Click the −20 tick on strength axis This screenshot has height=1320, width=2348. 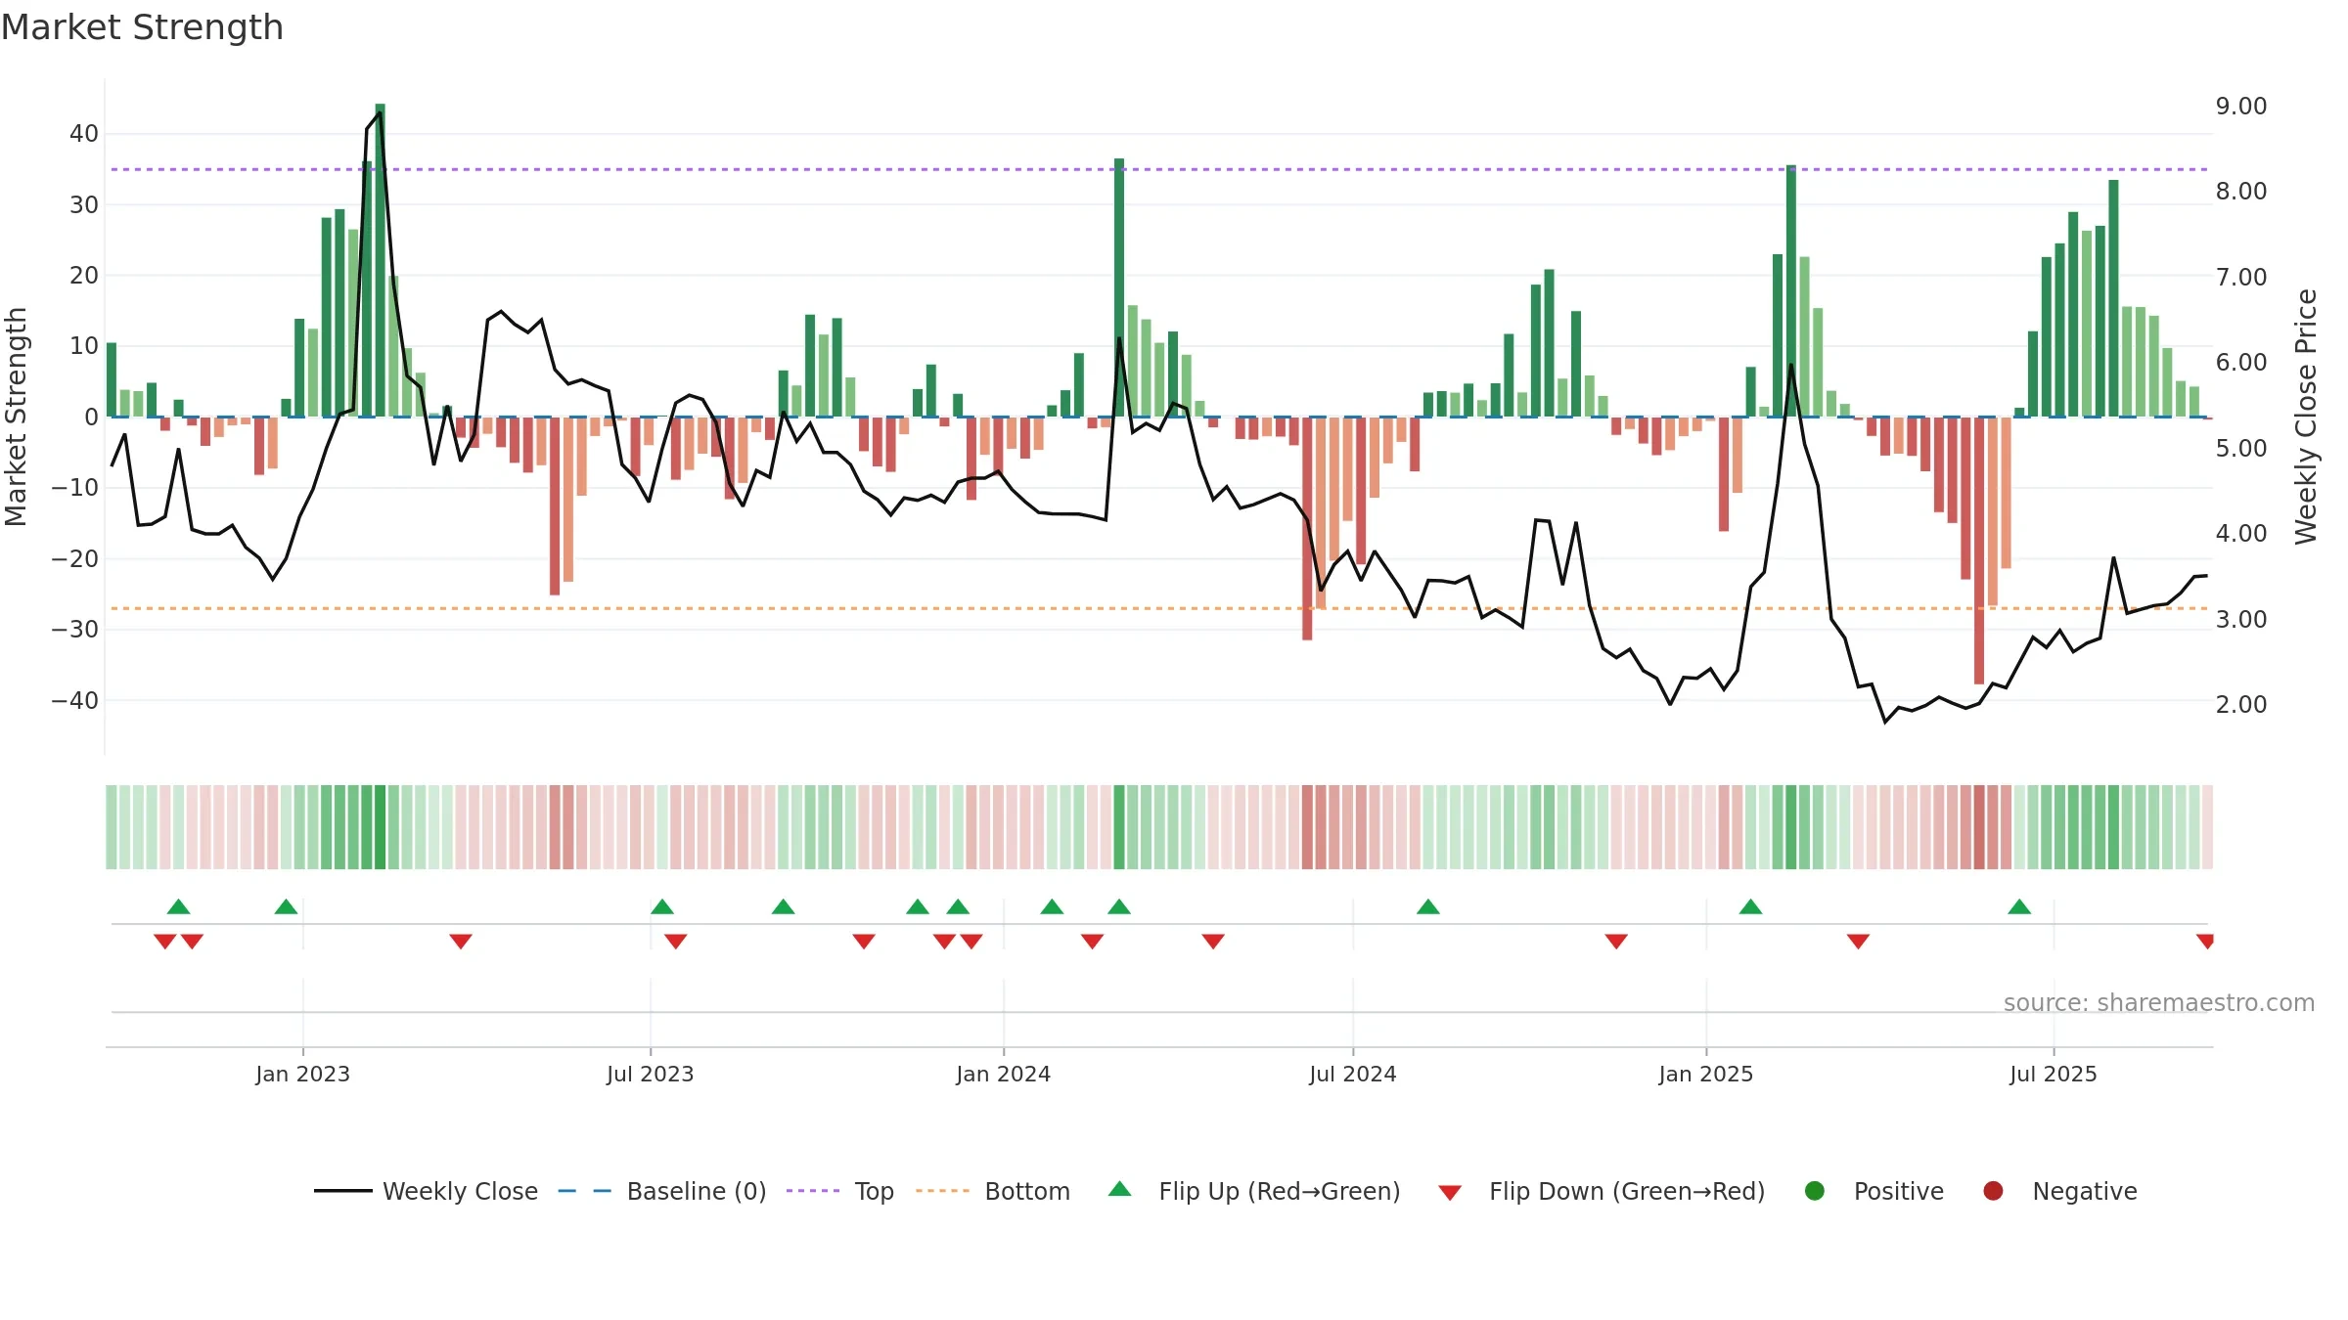[x=75, y=558]
